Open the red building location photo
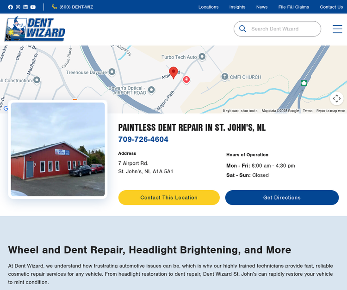Screen dimensions: 347x290 tap(58, 149)
